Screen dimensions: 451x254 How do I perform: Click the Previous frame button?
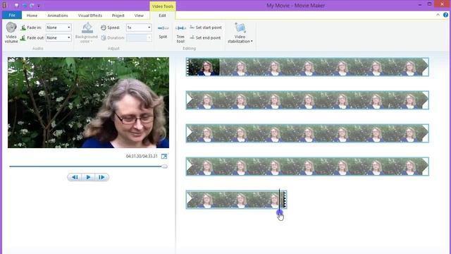[x=75, y=177]
